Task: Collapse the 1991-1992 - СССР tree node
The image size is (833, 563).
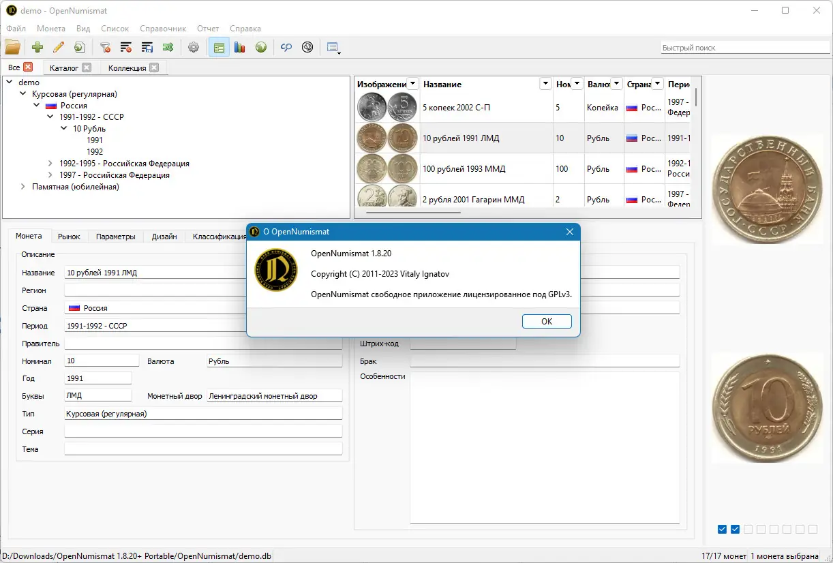Action: [50, 117]
